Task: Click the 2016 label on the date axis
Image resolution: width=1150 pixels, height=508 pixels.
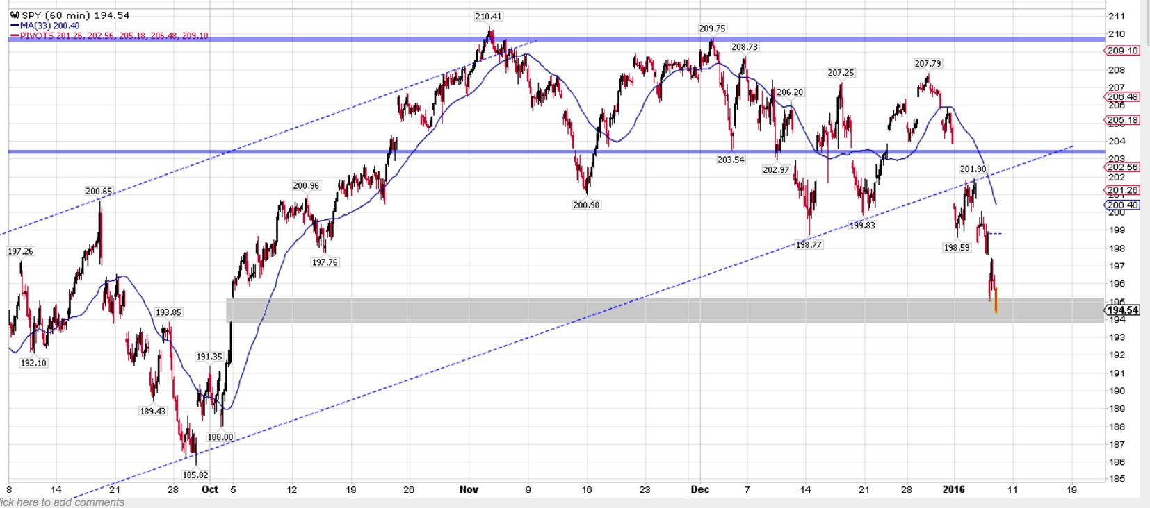Action: click(x=954, y=489)
